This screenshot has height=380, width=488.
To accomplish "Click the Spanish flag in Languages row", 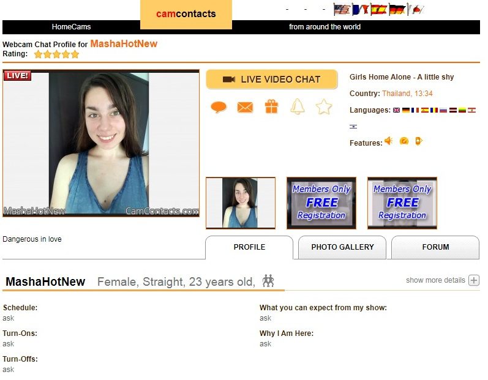I will 424,110.
